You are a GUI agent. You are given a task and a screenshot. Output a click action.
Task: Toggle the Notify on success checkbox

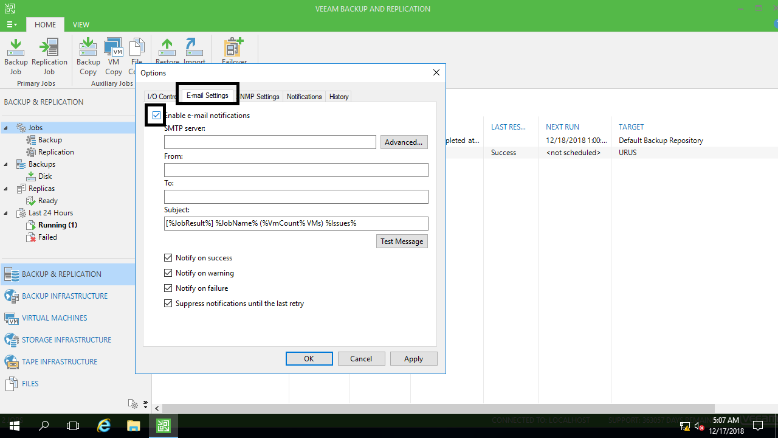point(168,258)
